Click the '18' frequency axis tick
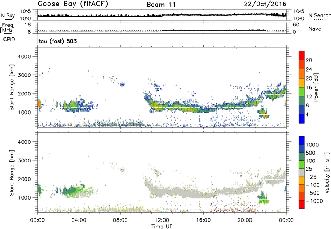The width and height of the screenshot is (331, 229). coord(28,25)
